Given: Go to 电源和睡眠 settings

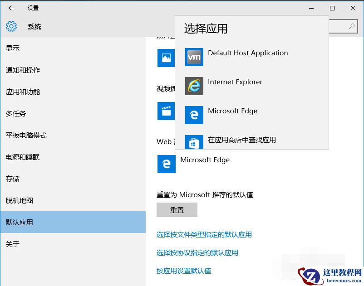Looking at the screenshot, I should point(22,157).
